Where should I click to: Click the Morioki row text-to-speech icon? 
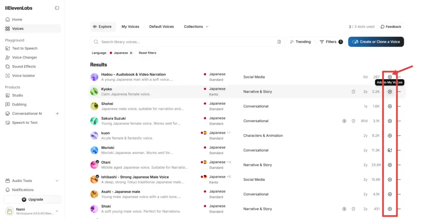pos(390,150)
